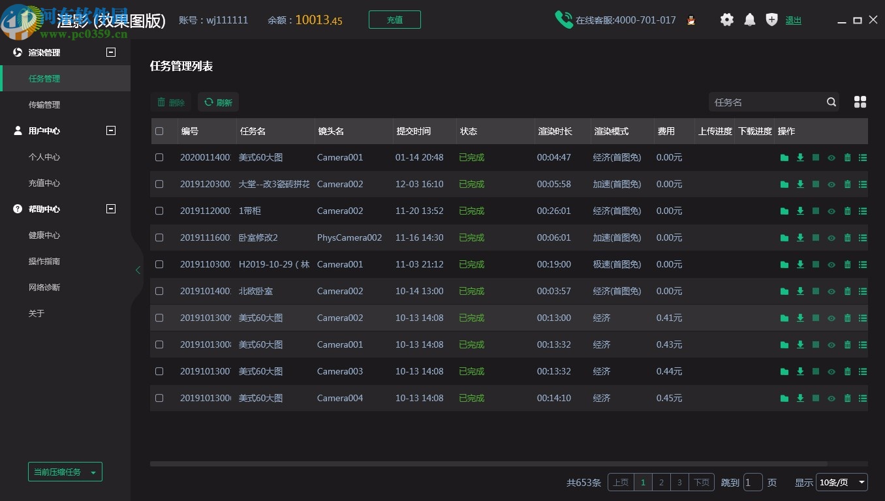Image resolution: width=885 pixels, height=501 pixels.
Task: Switch to grid view layout
Action: tap(860, 102)
